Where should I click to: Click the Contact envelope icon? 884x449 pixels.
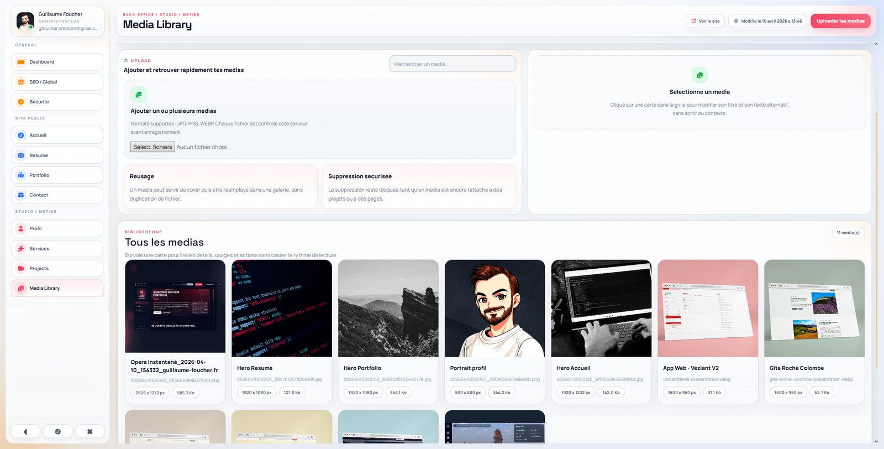(x=21, y=195)
